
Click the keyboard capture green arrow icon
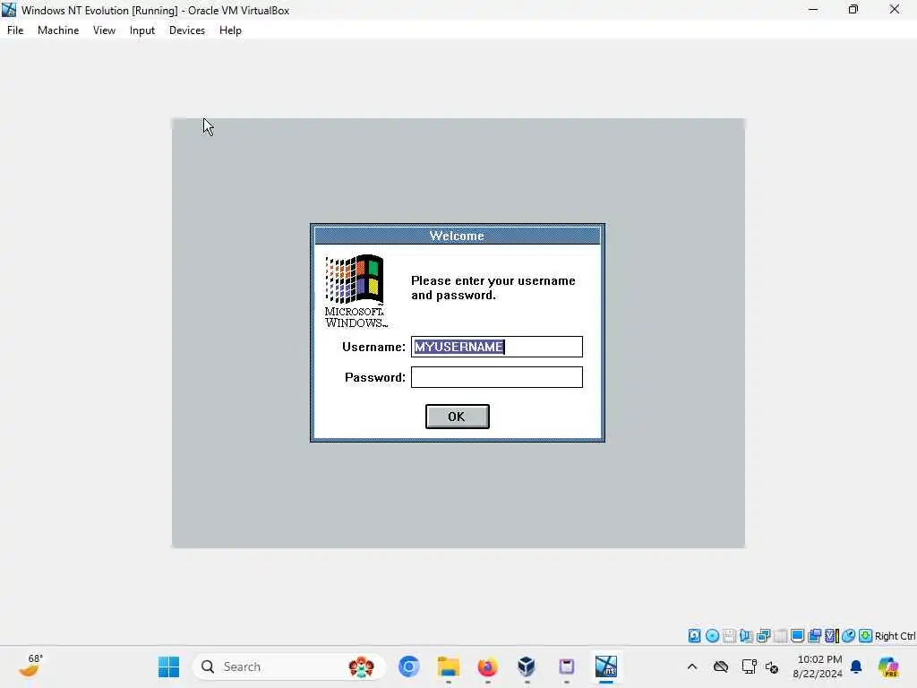pos(866,636)
